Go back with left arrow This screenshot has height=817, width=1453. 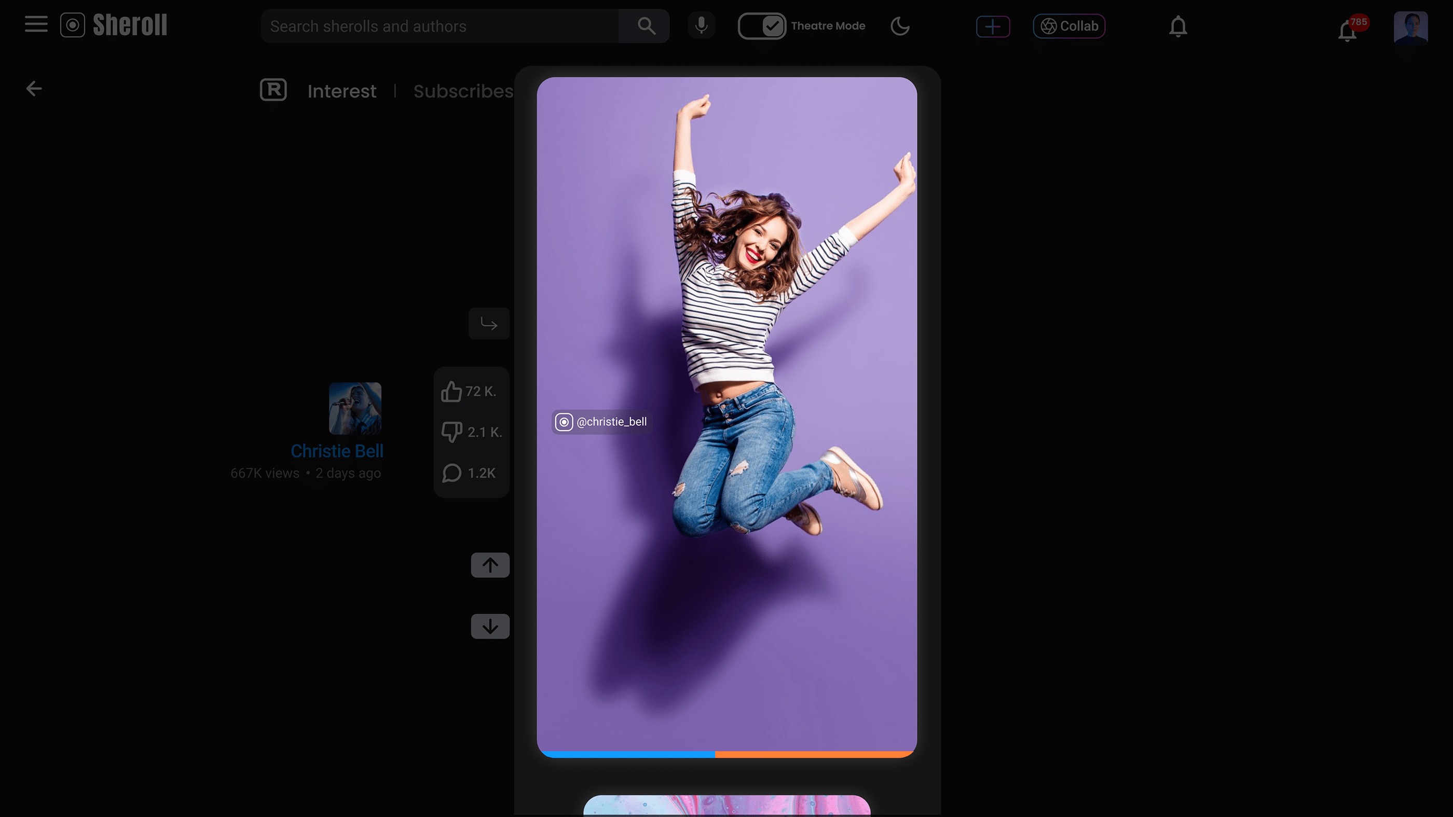(x=34, y=89)
